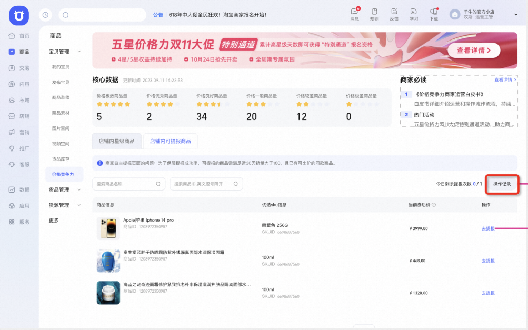
Task: Open 商品素材 submenu item
Action: 61,113
